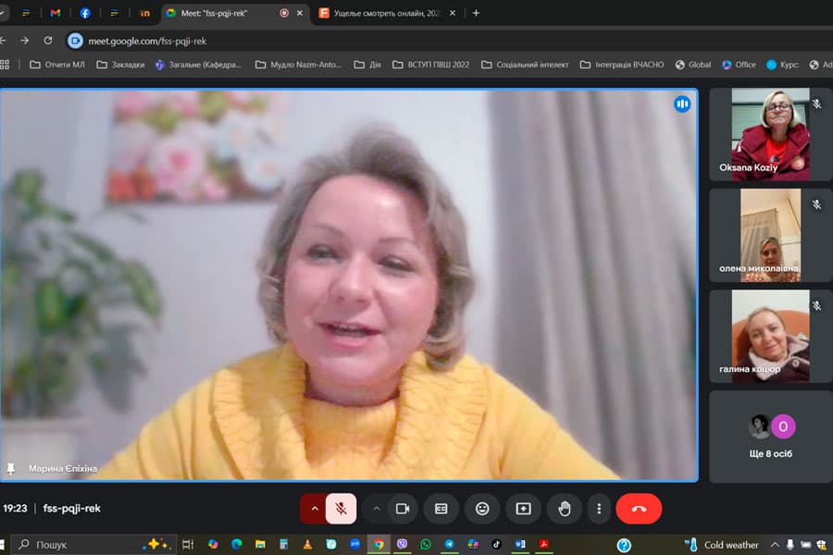Switch to the Gmail tab

click(x=56, y=13)
